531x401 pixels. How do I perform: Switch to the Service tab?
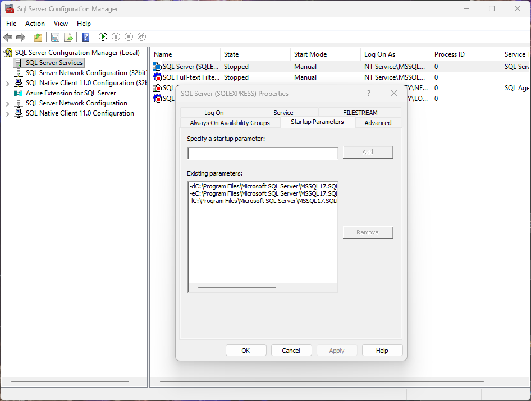coord(283,113)
